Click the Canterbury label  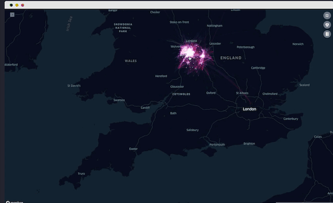click(x=291, y=119)
